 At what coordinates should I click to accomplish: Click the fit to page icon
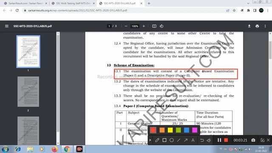pos(154,26)
